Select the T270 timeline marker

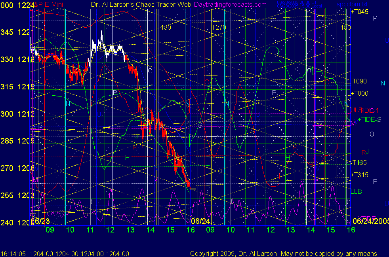coord(219,27)
